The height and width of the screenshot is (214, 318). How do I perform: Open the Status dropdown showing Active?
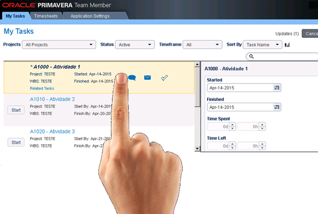tap(135, 45)
